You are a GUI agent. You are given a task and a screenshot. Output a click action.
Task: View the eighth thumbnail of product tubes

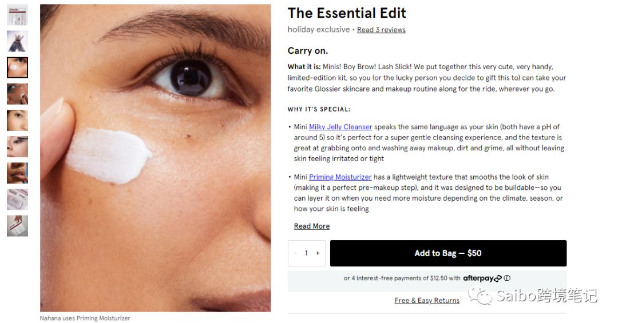pos(17,199)
